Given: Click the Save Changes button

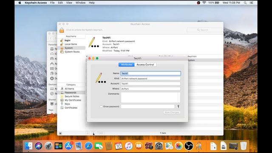Looking at the screenshot, I should tap(172, 112).
